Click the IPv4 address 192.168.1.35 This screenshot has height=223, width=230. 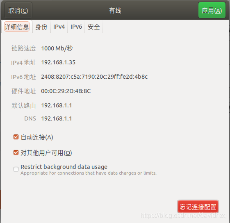[58, 62]
